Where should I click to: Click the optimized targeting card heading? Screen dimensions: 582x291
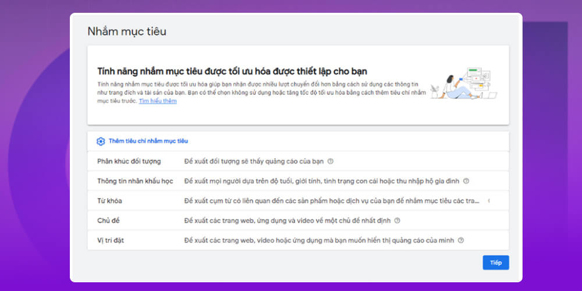tap(232, 72)
